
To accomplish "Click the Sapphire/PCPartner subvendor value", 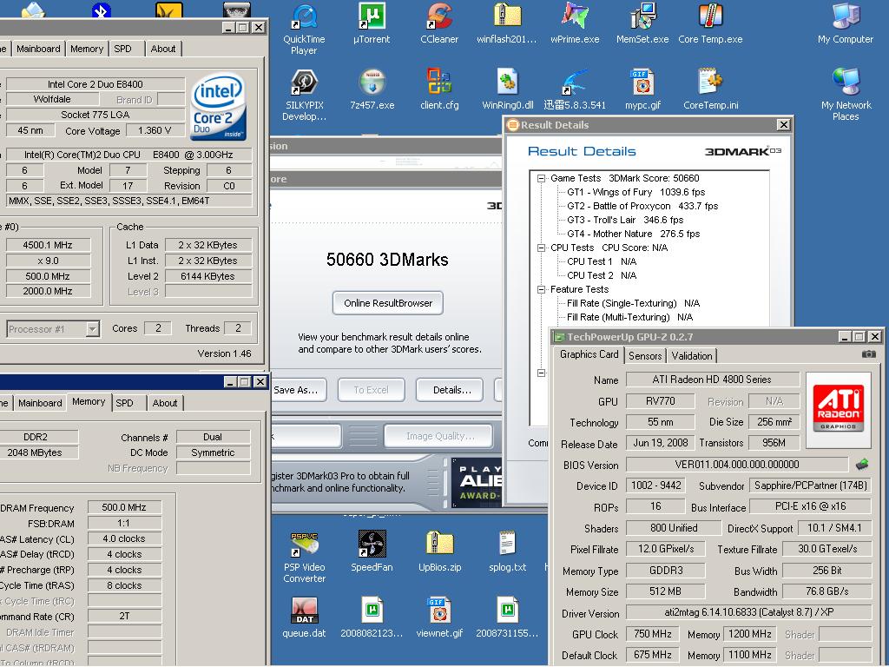I will pyautogui.click(x=810, y=486).
